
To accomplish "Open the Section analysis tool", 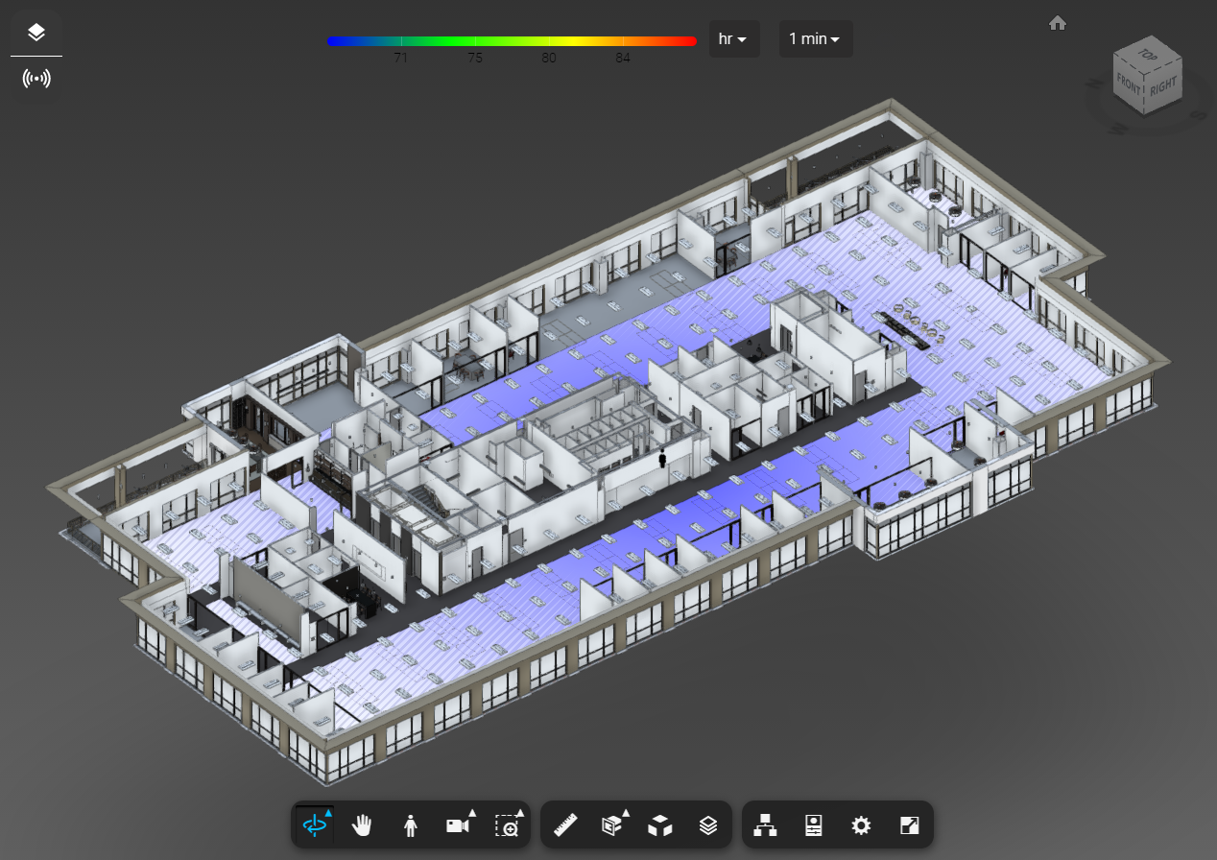I will 611,824.
